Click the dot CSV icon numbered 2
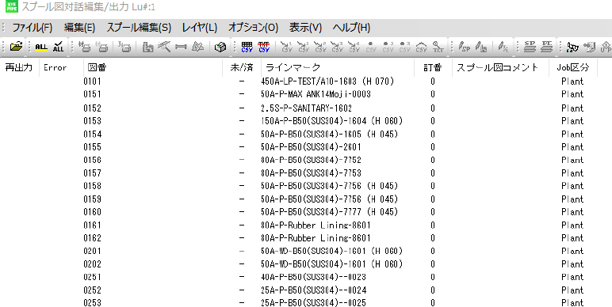 coord(388,47)
